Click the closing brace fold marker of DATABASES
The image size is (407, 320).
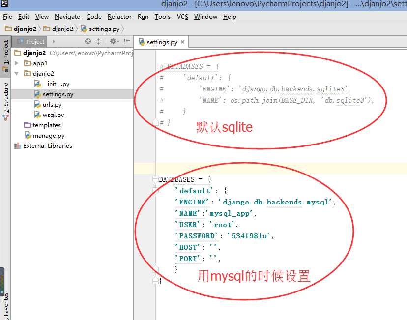coord(155,281)
